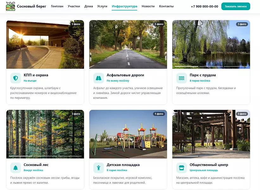This screenshot has width=260, height=190.
Task: Select Услуги in the top navigation
Action: (102, 6)
